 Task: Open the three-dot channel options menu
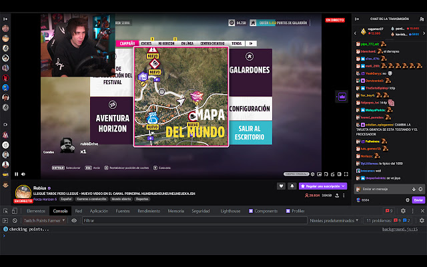[x=344, y=196]
